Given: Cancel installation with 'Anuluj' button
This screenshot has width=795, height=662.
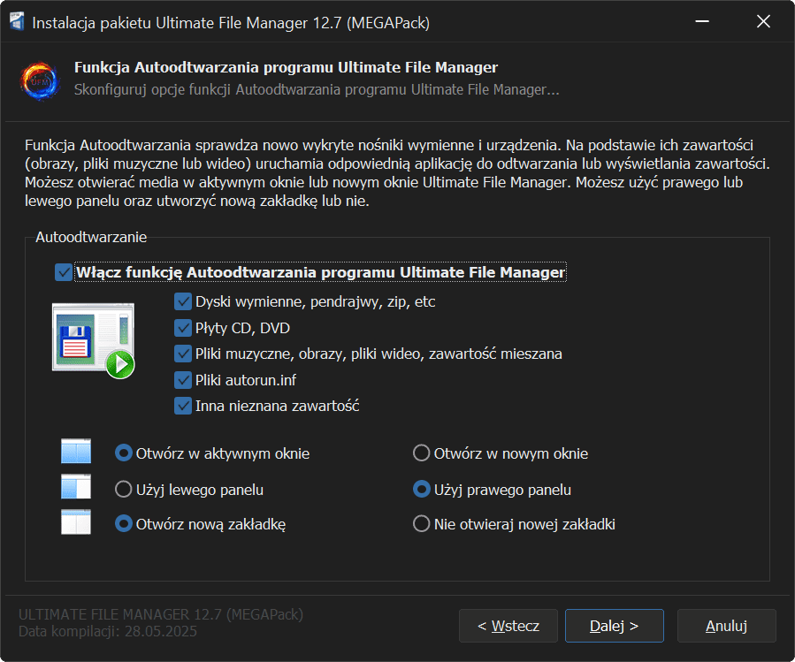Looking at the screenshot, I should tap(726, 626).
